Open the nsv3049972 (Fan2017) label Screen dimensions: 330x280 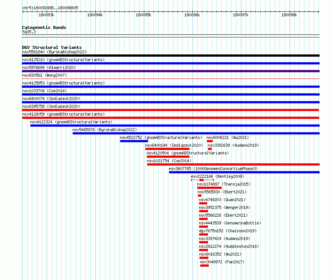pos(222,262)
